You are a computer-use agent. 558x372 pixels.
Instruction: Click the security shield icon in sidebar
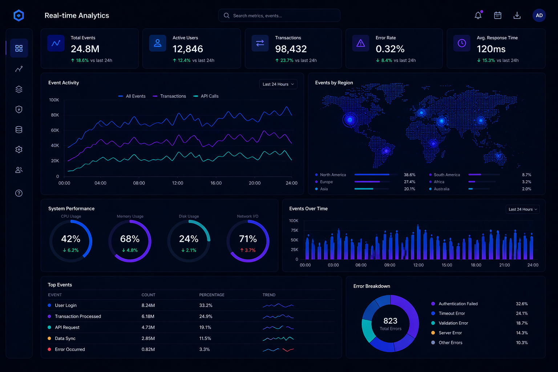click(19, 109)
